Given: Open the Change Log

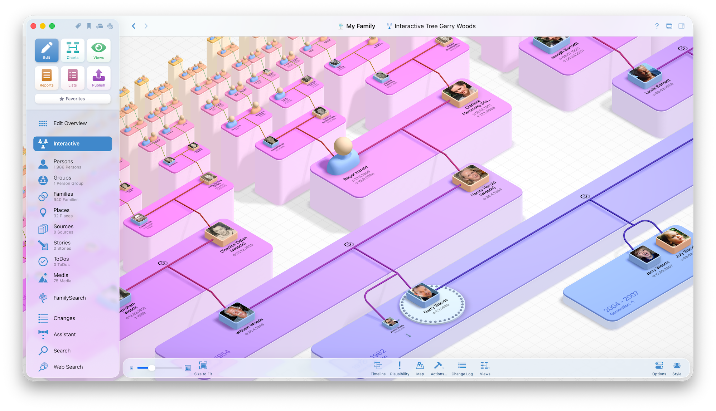Looking at the screenshot, I should [462, 366].
